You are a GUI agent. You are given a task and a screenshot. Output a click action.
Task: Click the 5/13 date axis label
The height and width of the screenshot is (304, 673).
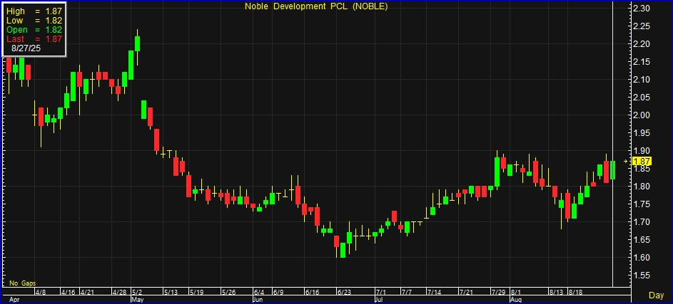[171, 293]
